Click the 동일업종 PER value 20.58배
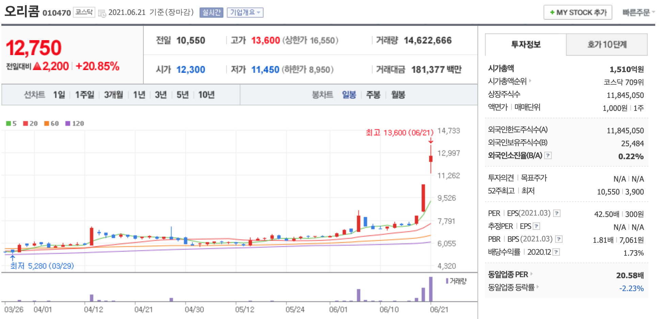This screenshot has height=319, width=660. (x=630, y=275)
